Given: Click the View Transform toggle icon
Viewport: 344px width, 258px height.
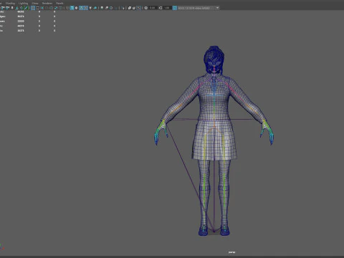Looking at the screenshot, I should point(175,8).
